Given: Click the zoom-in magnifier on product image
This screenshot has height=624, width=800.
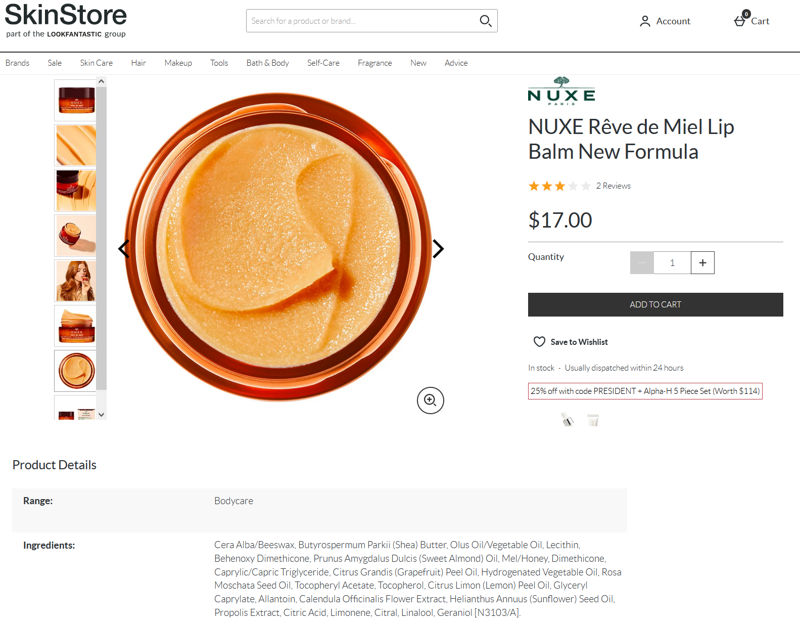Looking at the screenshot, I should [x=430, y=400].
